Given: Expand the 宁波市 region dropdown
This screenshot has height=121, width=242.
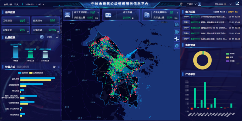Looking at the screenshot, I should [x=192, y=4].
